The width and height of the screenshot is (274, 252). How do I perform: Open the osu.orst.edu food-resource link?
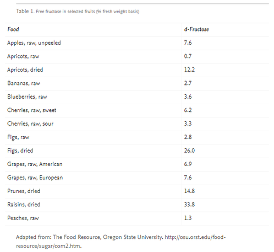120,242
